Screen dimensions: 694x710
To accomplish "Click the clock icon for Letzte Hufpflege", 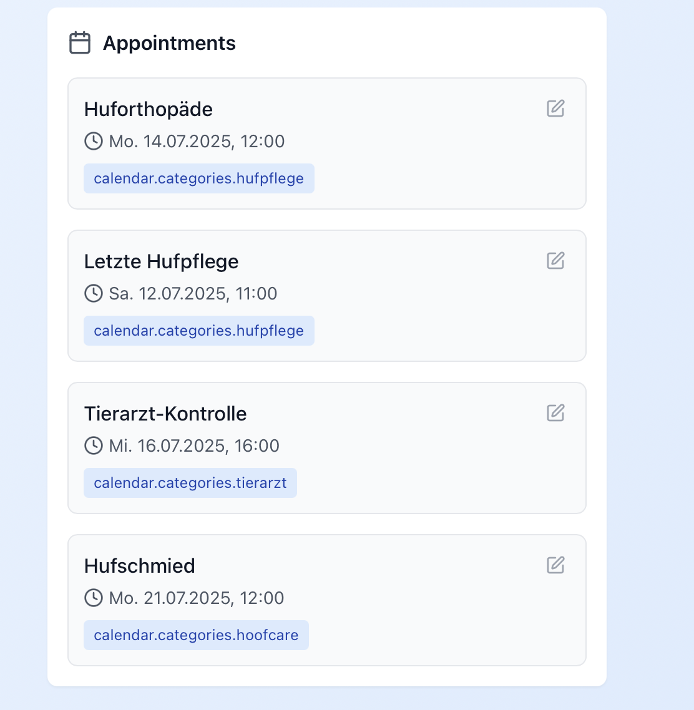I will click(x=94, y=293).
